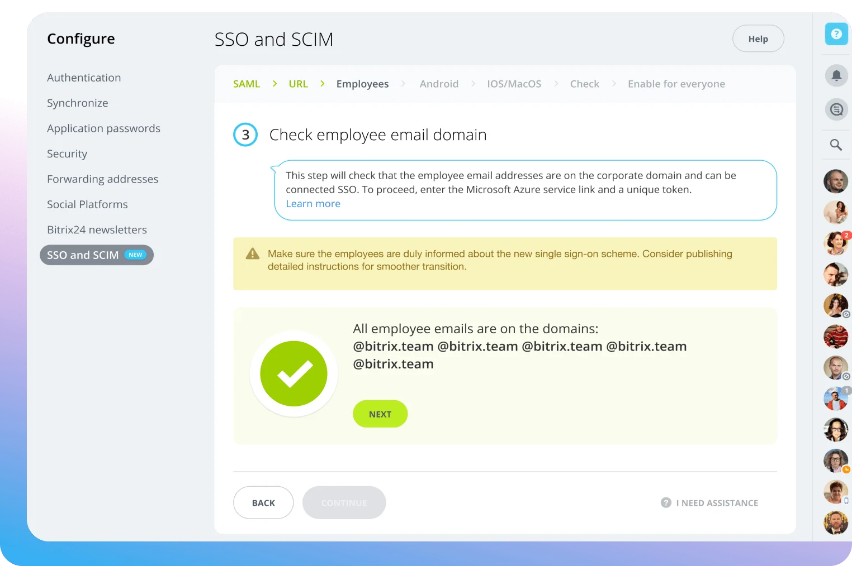Select the avatar of woman holding flowers
Screen dimensions: 852x566
pos(836,213)
